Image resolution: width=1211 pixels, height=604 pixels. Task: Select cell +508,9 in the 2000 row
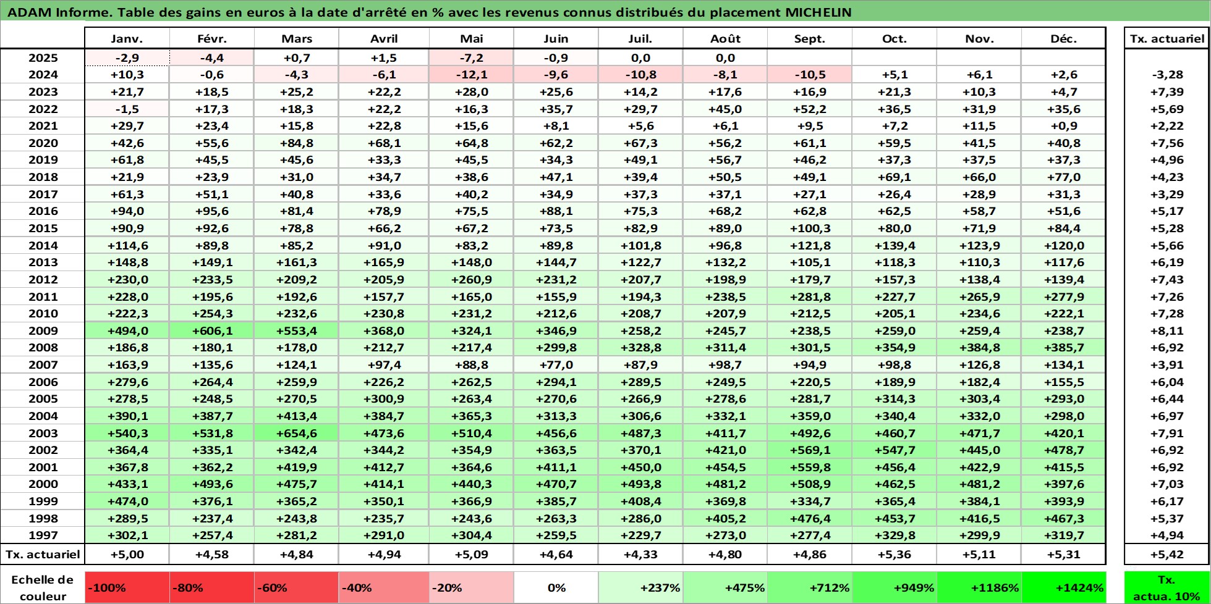click(x=810, y=484)
